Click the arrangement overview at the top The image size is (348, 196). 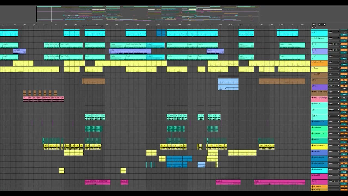(x=148, y=14)
